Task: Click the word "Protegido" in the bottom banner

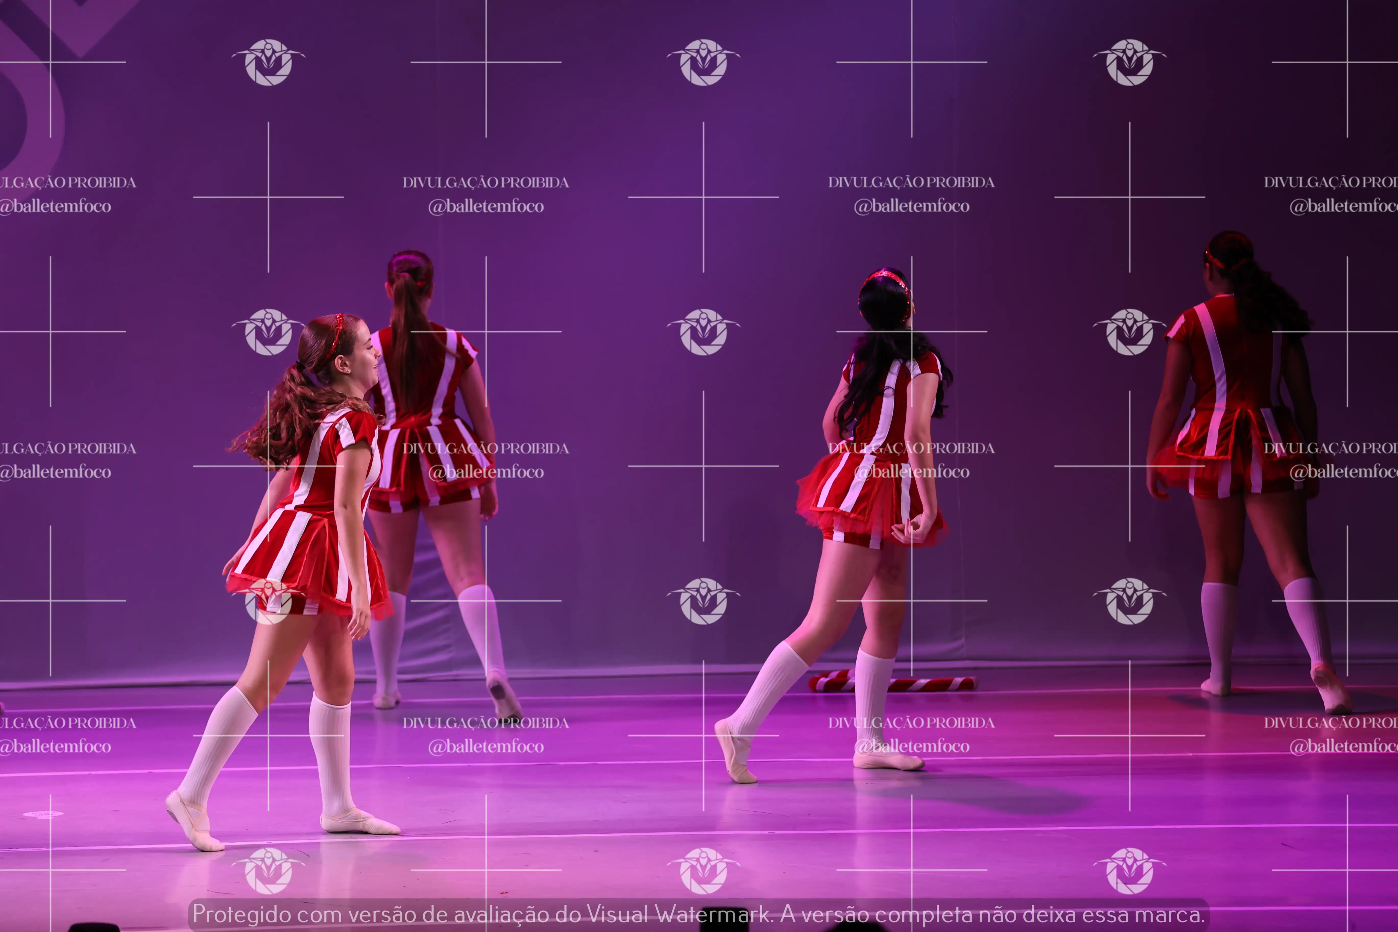Action: [x=242, y=914]
